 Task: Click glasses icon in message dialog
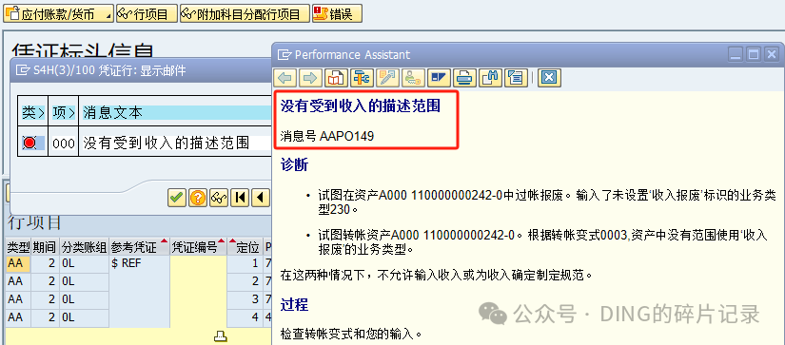[219, 198]
